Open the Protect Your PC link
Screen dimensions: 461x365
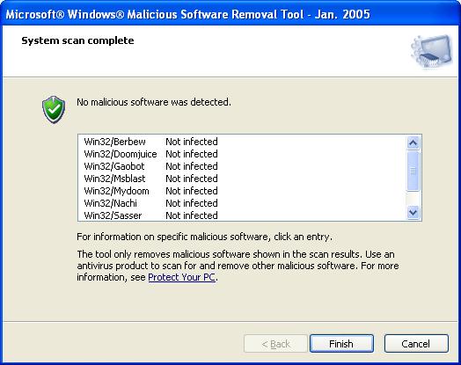pos(182,277)
